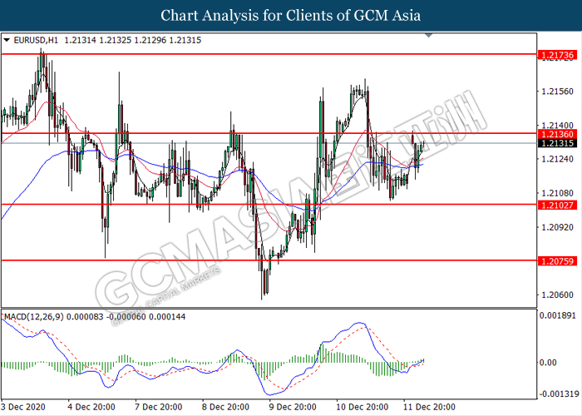
Task: Select the MACD(12,26,9) indicator label
Action: (34, 317)
